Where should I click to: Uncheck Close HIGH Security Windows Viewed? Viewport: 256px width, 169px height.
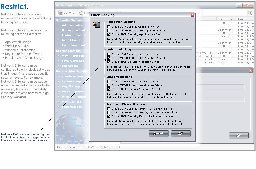tap(109, 89)
